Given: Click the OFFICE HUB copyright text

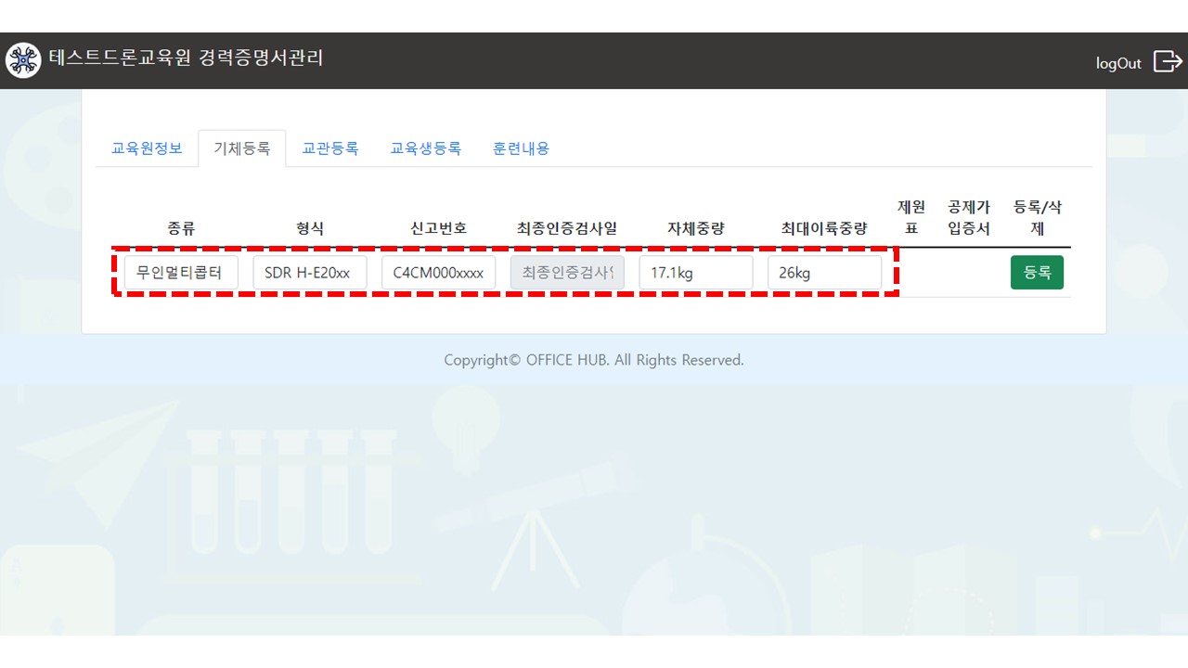Looking at the screenshot, I should point(594,360).
